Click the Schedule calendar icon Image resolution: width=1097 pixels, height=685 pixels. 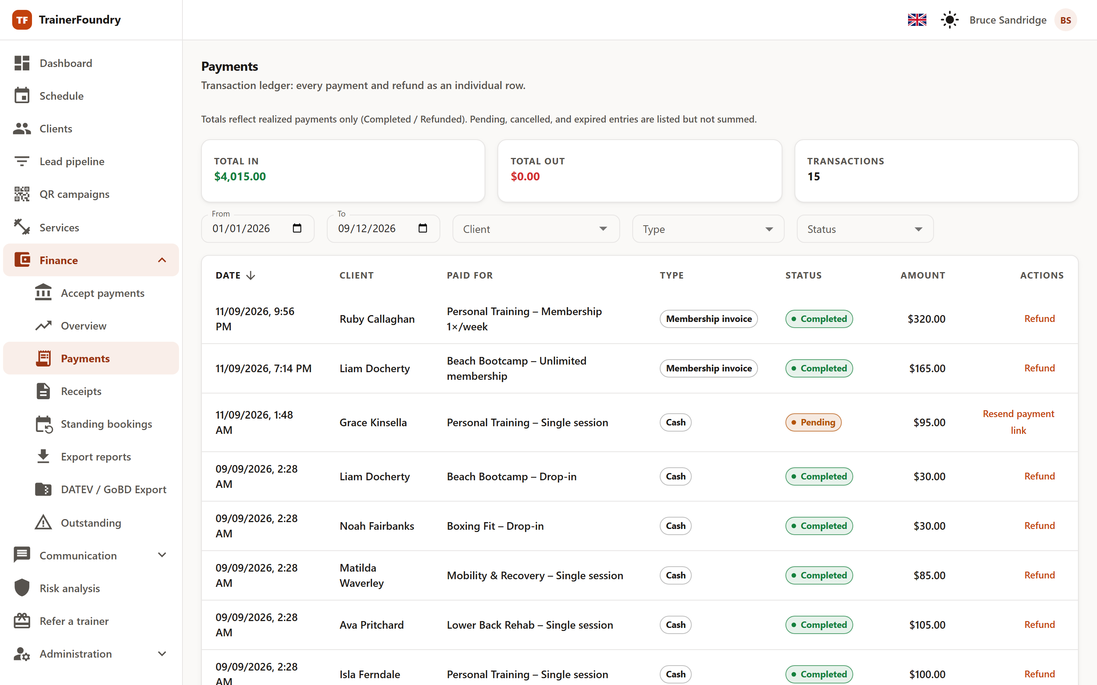[22, 96]
